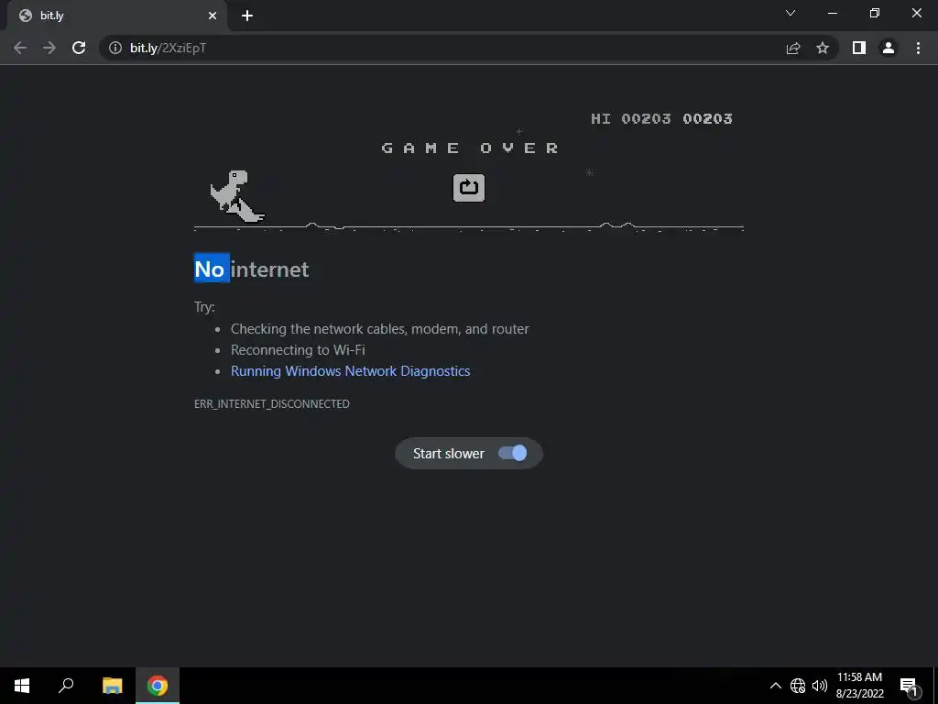The height and width of the screenshot is (704, 938).
Task: Open Chrome's three-dot menu
Action: tap(918, 48)
